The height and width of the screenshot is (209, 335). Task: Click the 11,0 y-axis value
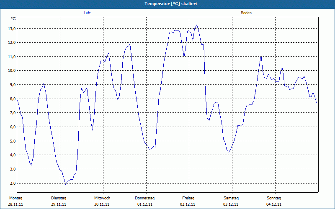(12, 57)
